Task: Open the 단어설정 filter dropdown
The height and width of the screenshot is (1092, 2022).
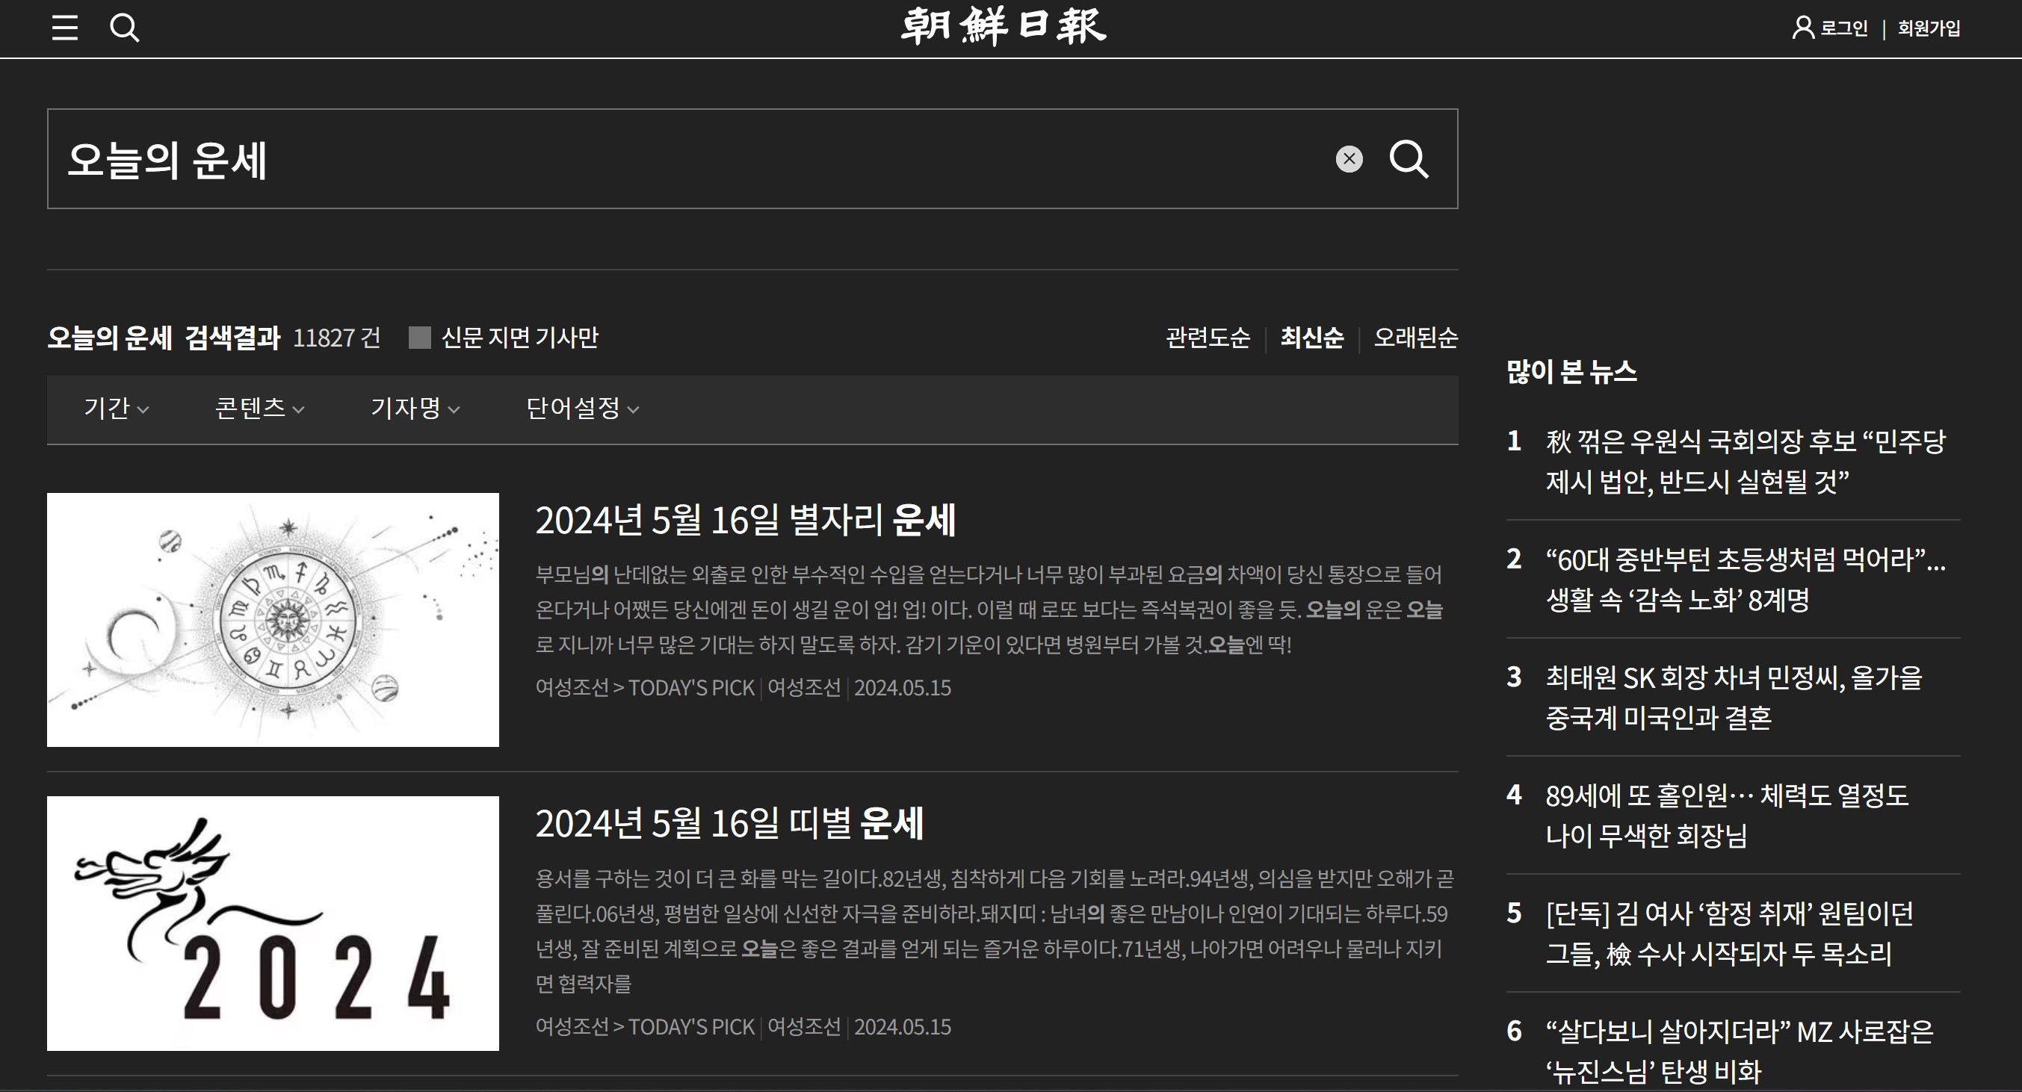Action: [581, 408]
